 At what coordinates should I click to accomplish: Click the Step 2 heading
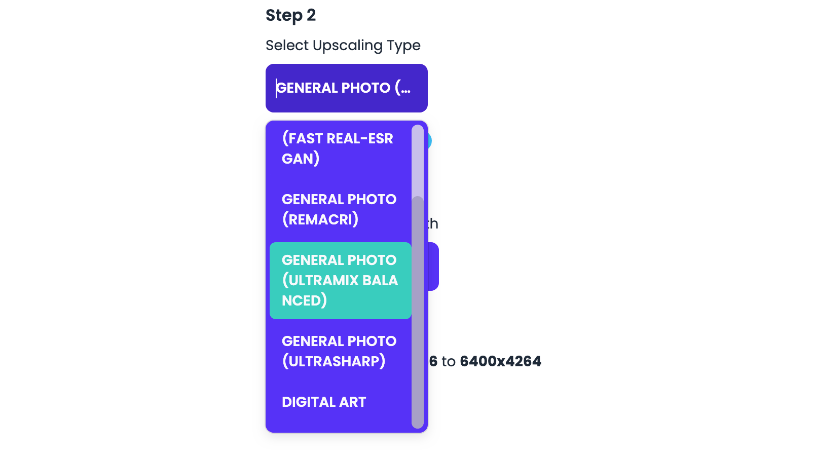point(291,15)
